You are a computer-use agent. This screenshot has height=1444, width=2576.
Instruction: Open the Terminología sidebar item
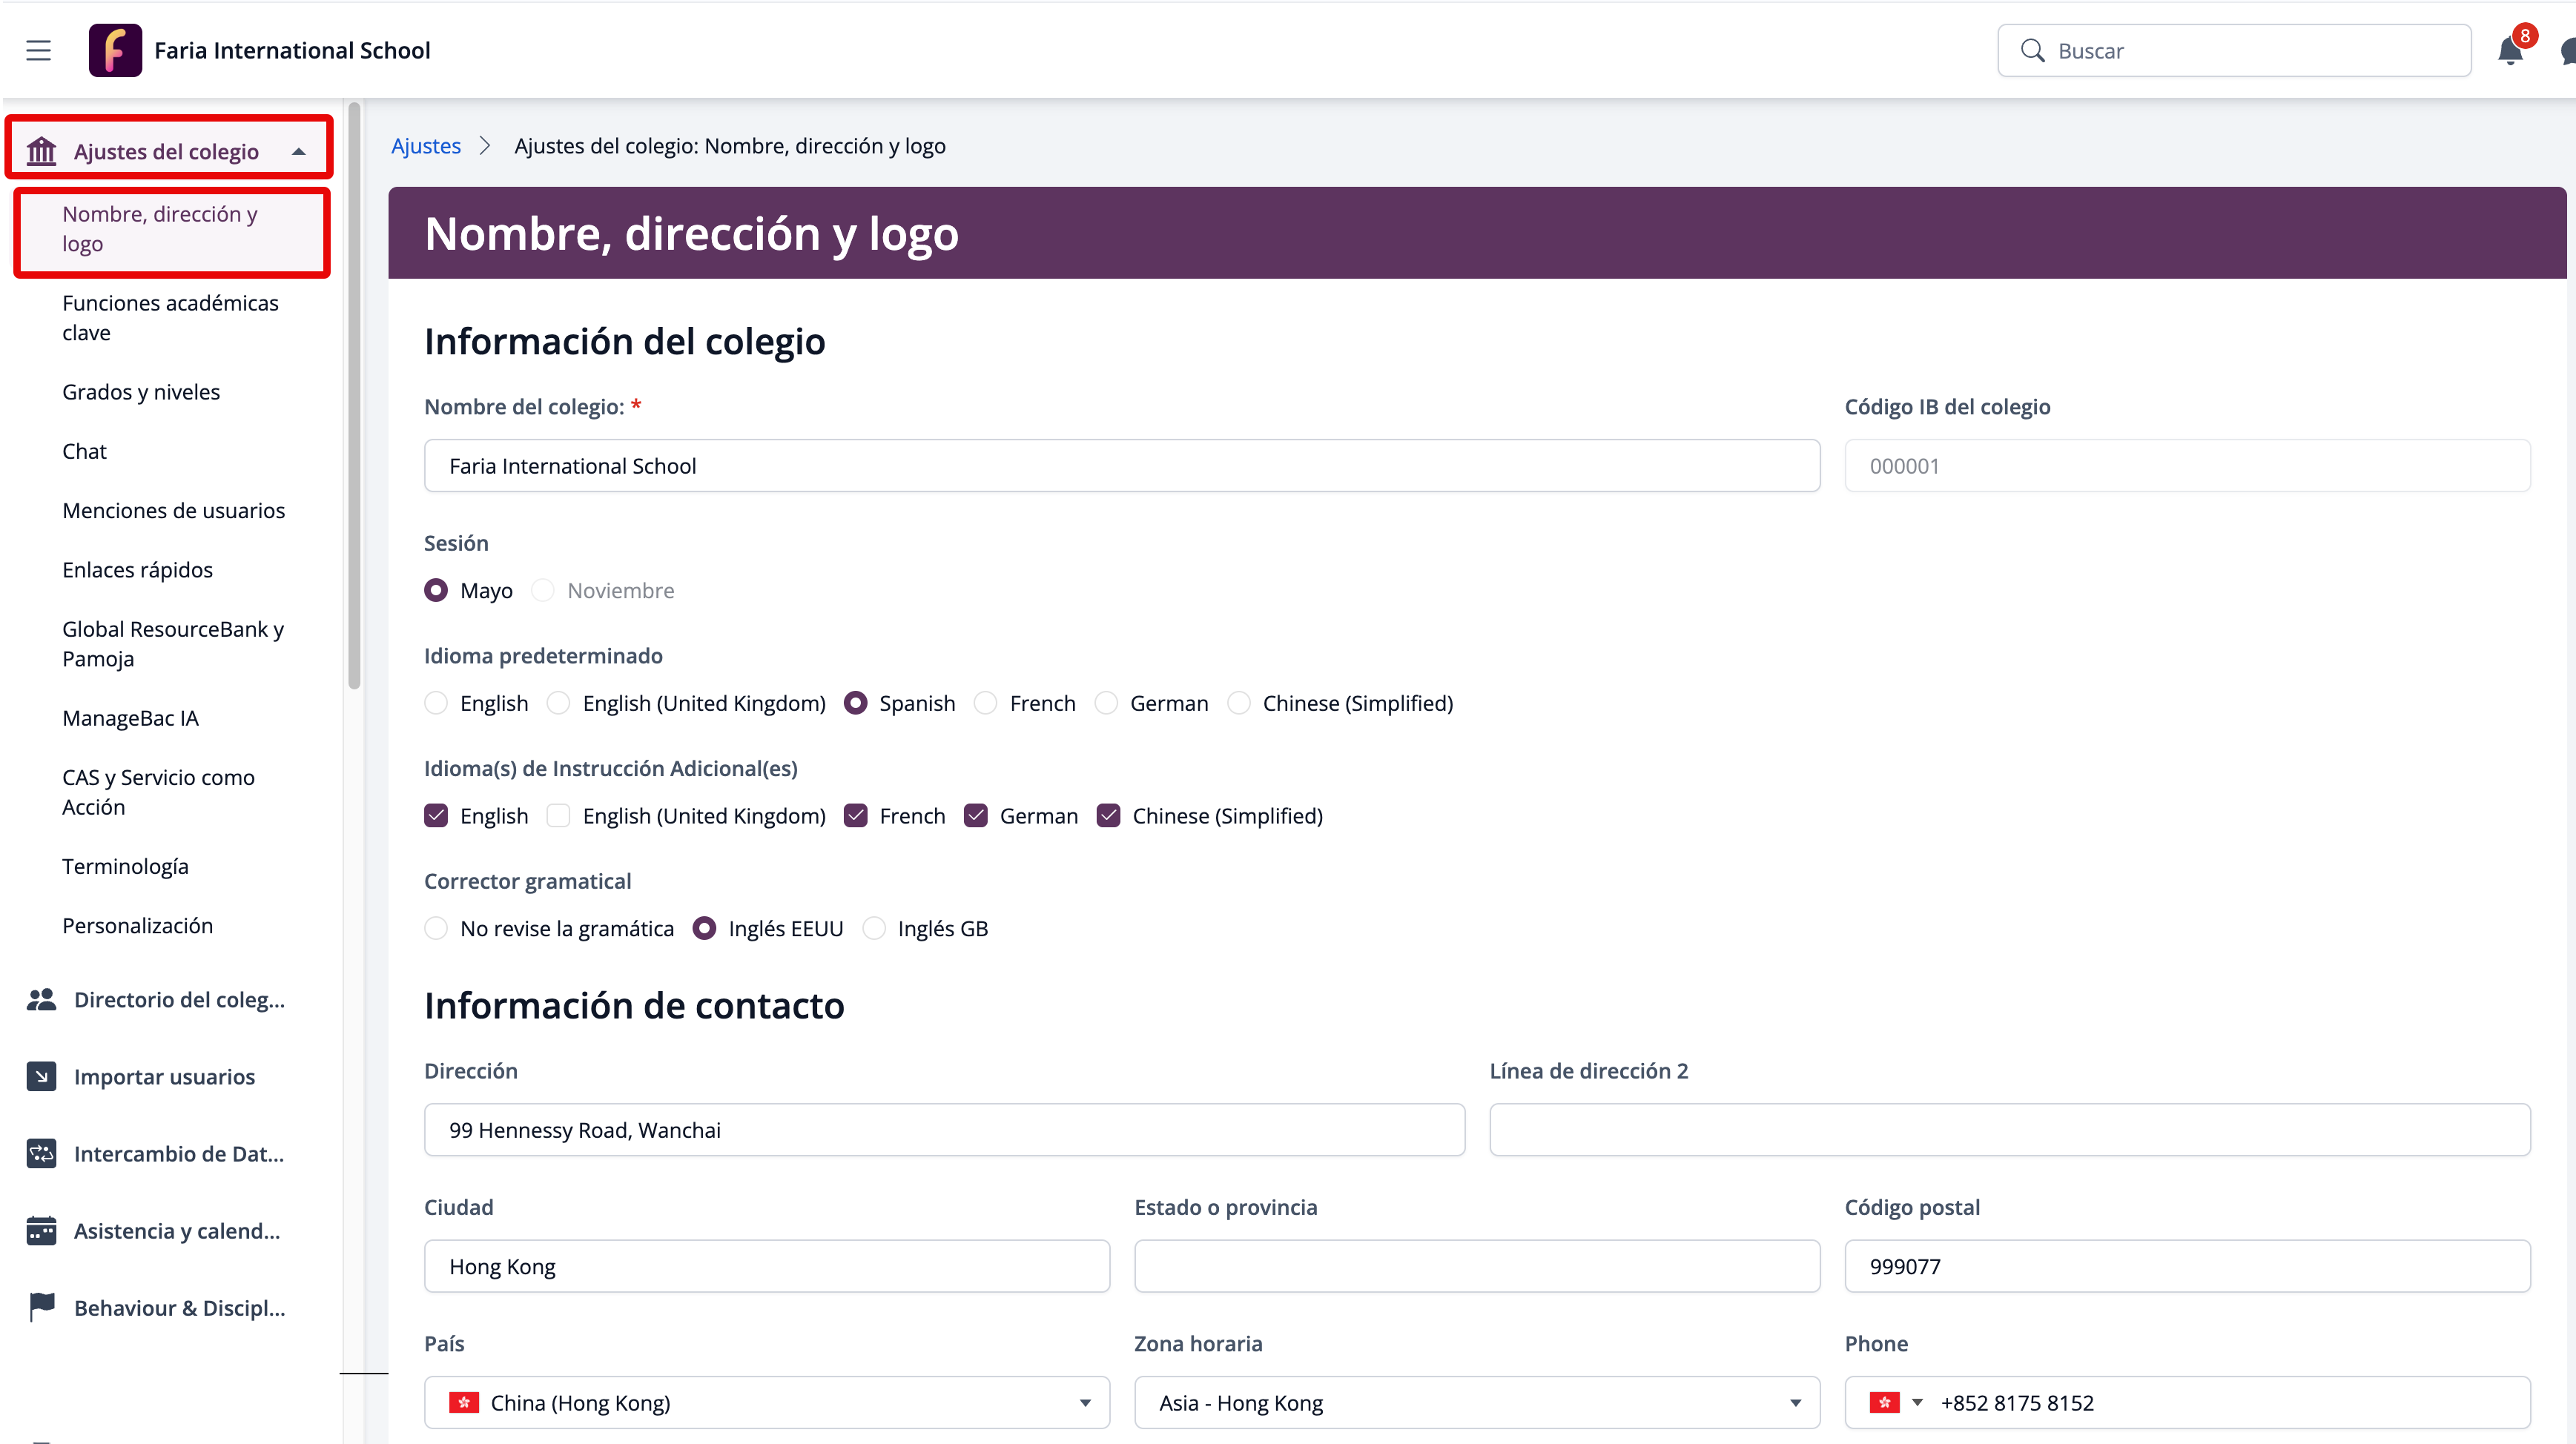click(x=125, y=866)
